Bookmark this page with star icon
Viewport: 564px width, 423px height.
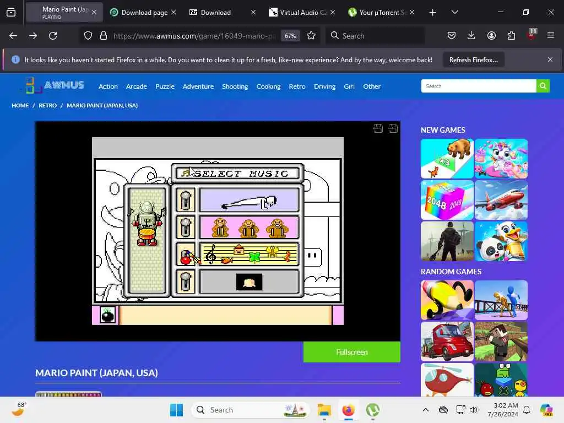[311, 36]
